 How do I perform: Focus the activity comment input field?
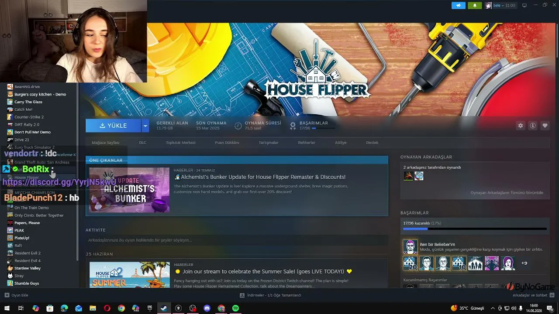pyautogui.click(x=237, y=240)
